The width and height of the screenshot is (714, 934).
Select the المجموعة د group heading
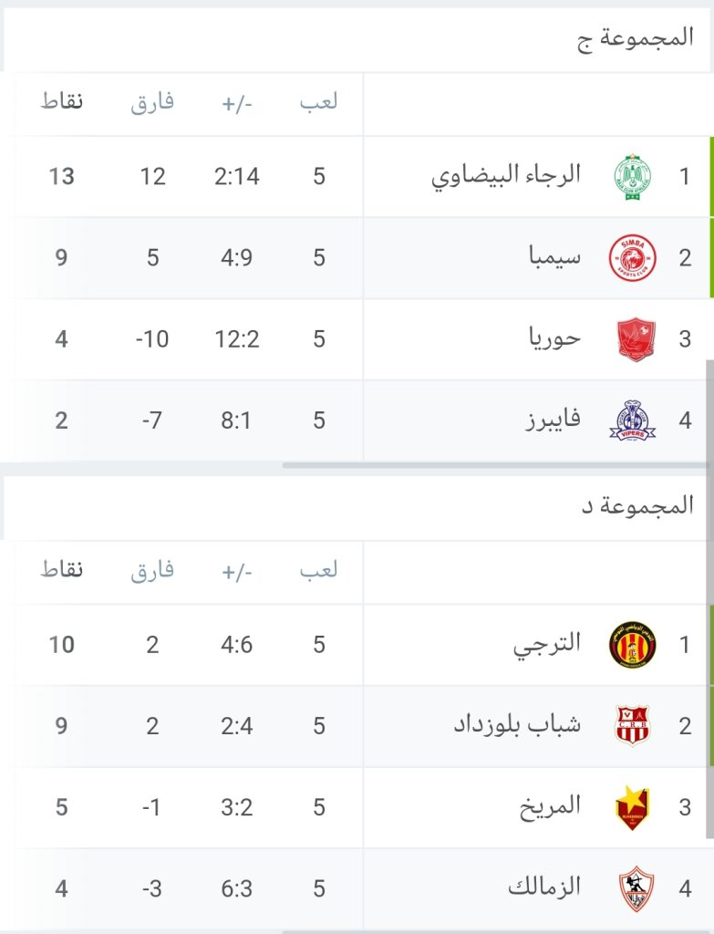(x=637, y=506)
